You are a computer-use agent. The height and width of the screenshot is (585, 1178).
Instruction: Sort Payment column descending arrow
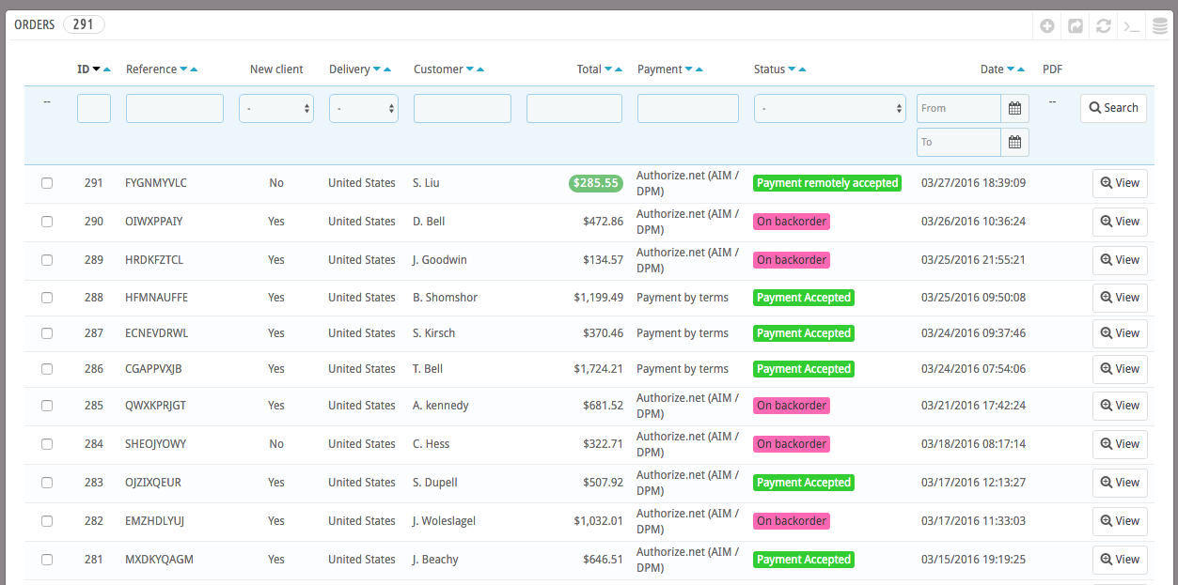tap(688, 69)
